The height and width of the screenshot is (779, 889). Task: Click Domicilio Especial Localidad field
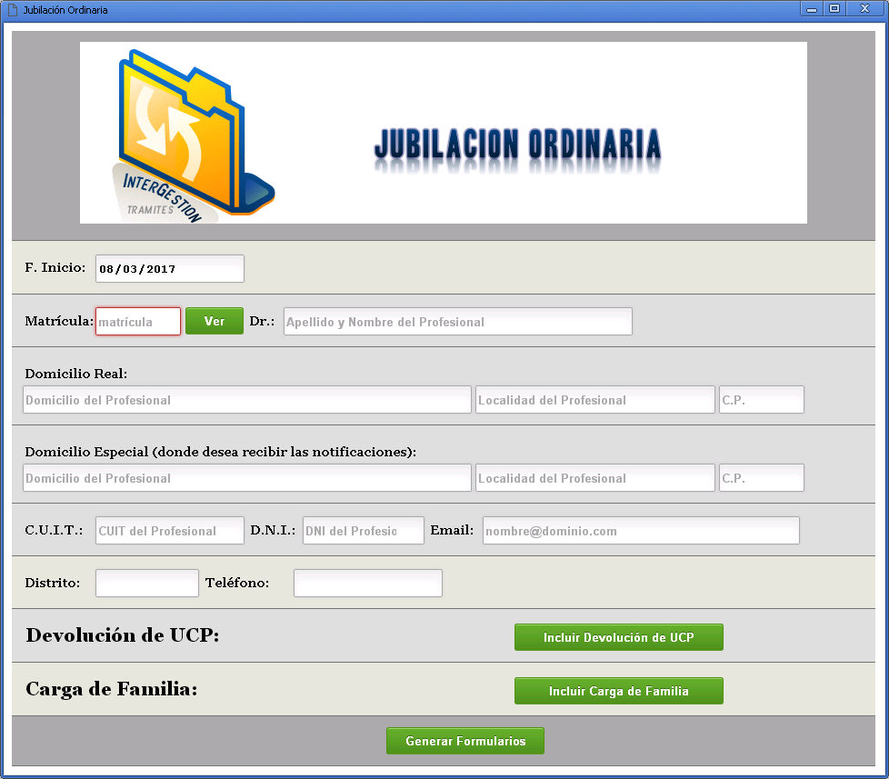click(594, 478)
